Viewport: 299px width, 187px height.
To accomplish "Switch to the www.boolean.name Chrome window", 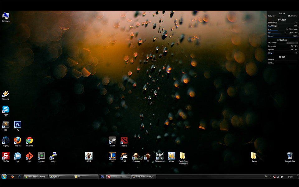I will tap(36, 177).
